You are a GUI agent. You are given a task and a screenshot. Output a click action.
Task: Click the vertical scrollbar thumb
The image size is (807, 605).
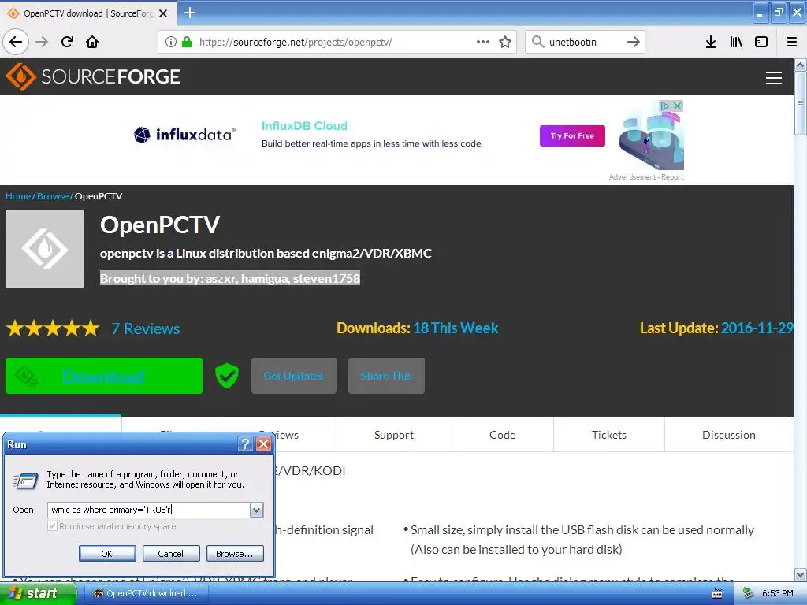click(x=800, y=103)
